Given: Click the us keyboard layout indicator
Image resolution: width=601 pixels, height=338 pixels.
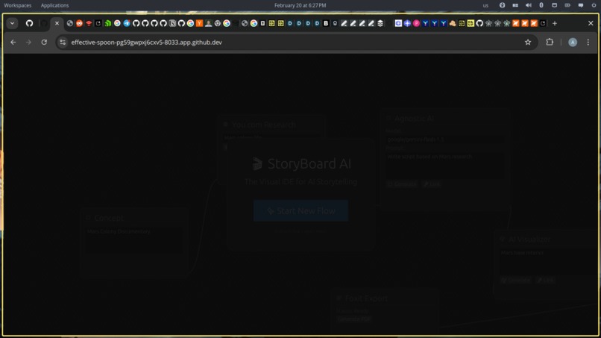Looking at the screenshot, I should click(x=485, y=5).
